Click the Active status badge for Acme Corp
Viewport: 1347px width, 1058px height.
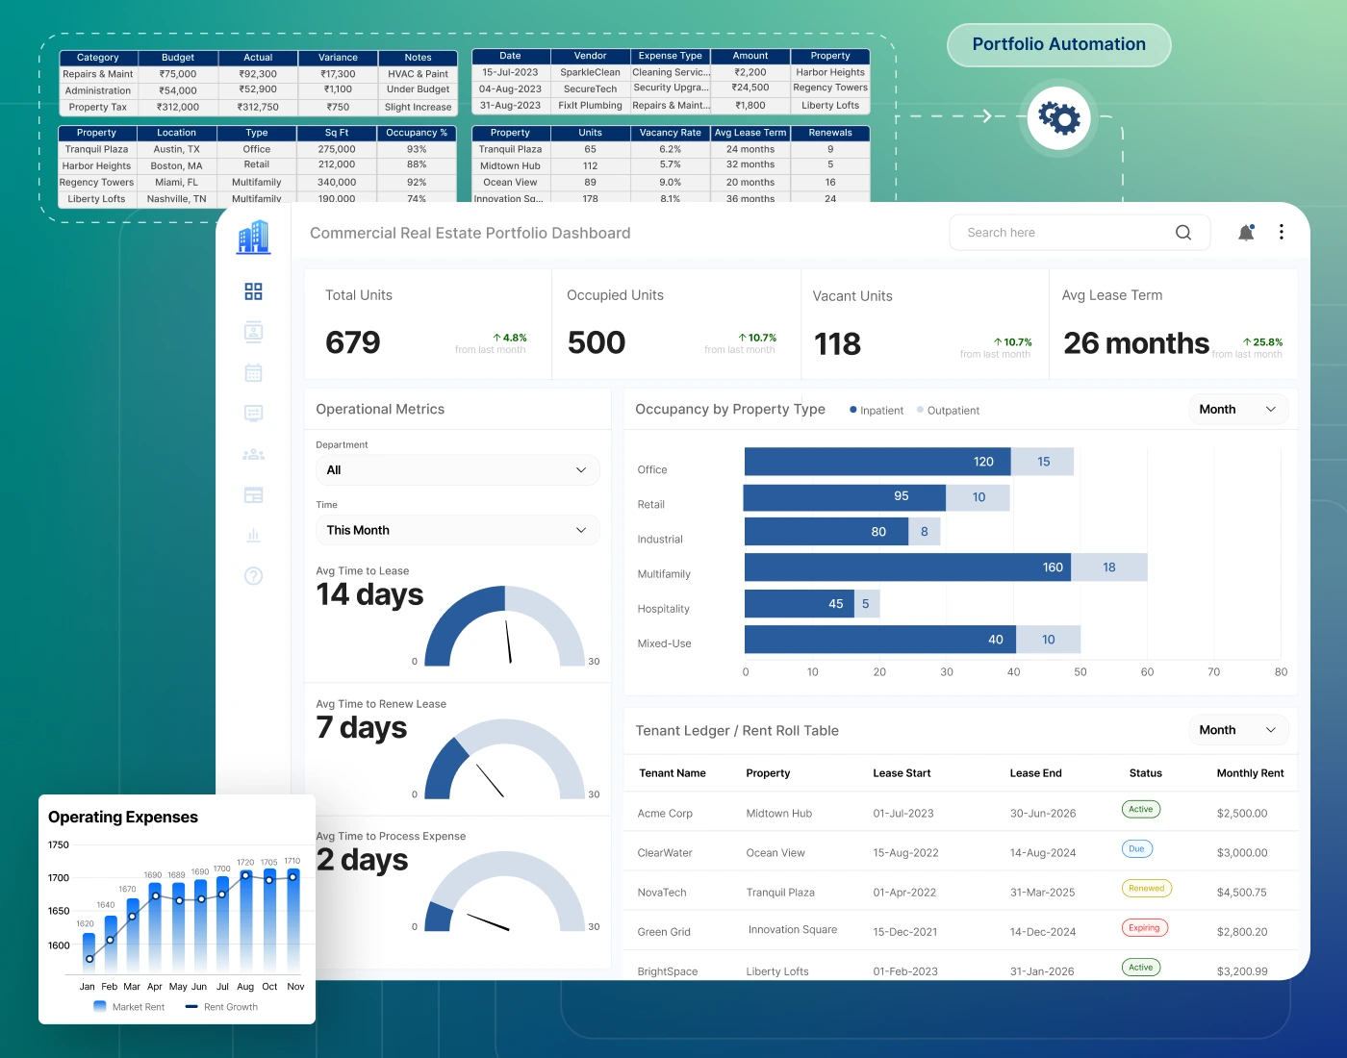pos(1141,810)
